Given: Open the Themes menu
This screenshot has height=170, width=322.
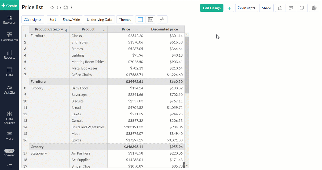Looking at the screenshot, I should [125, 19].
